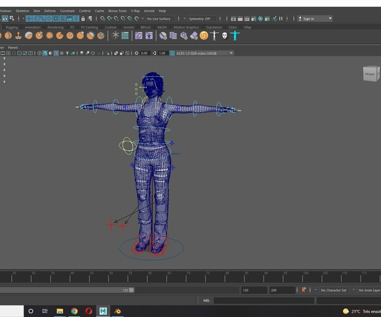This screenshot has width=381, height=317.
Task: Click the orange stamp sculpt tool icon
Action: pos(18,36)
